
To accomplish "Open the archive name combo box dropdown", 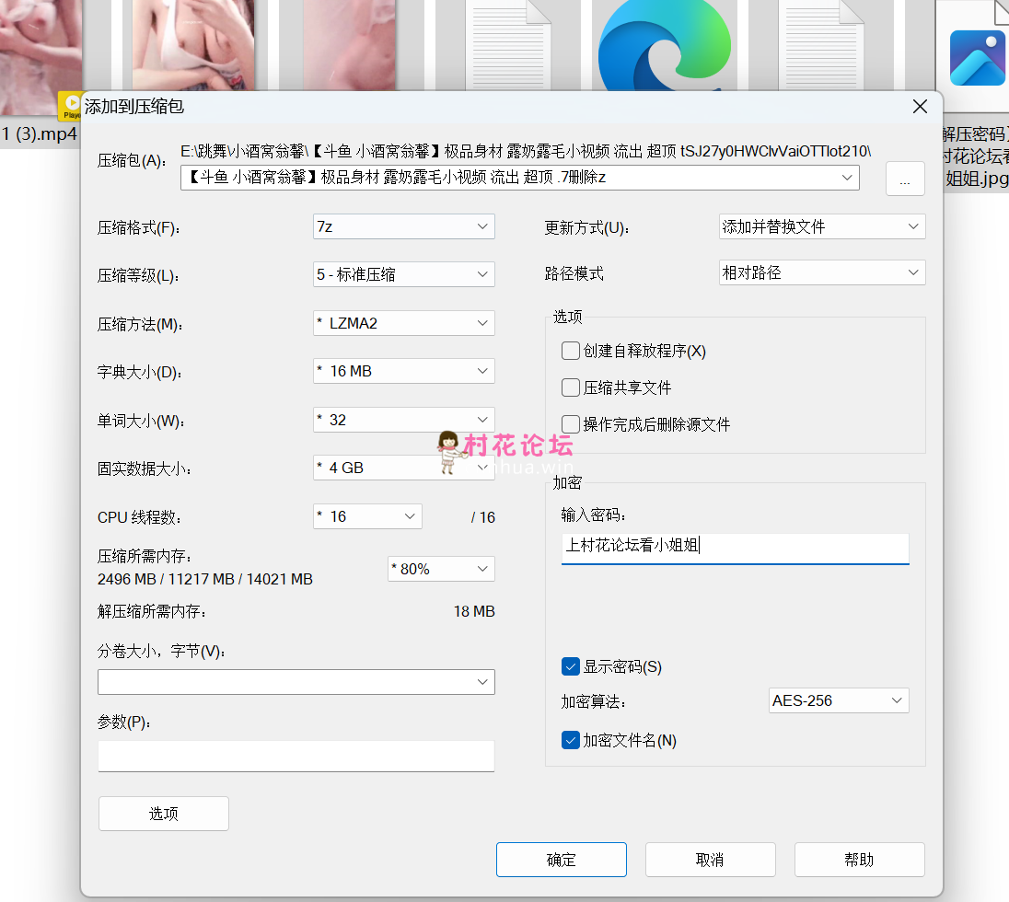I will click(x=847, y=178).
